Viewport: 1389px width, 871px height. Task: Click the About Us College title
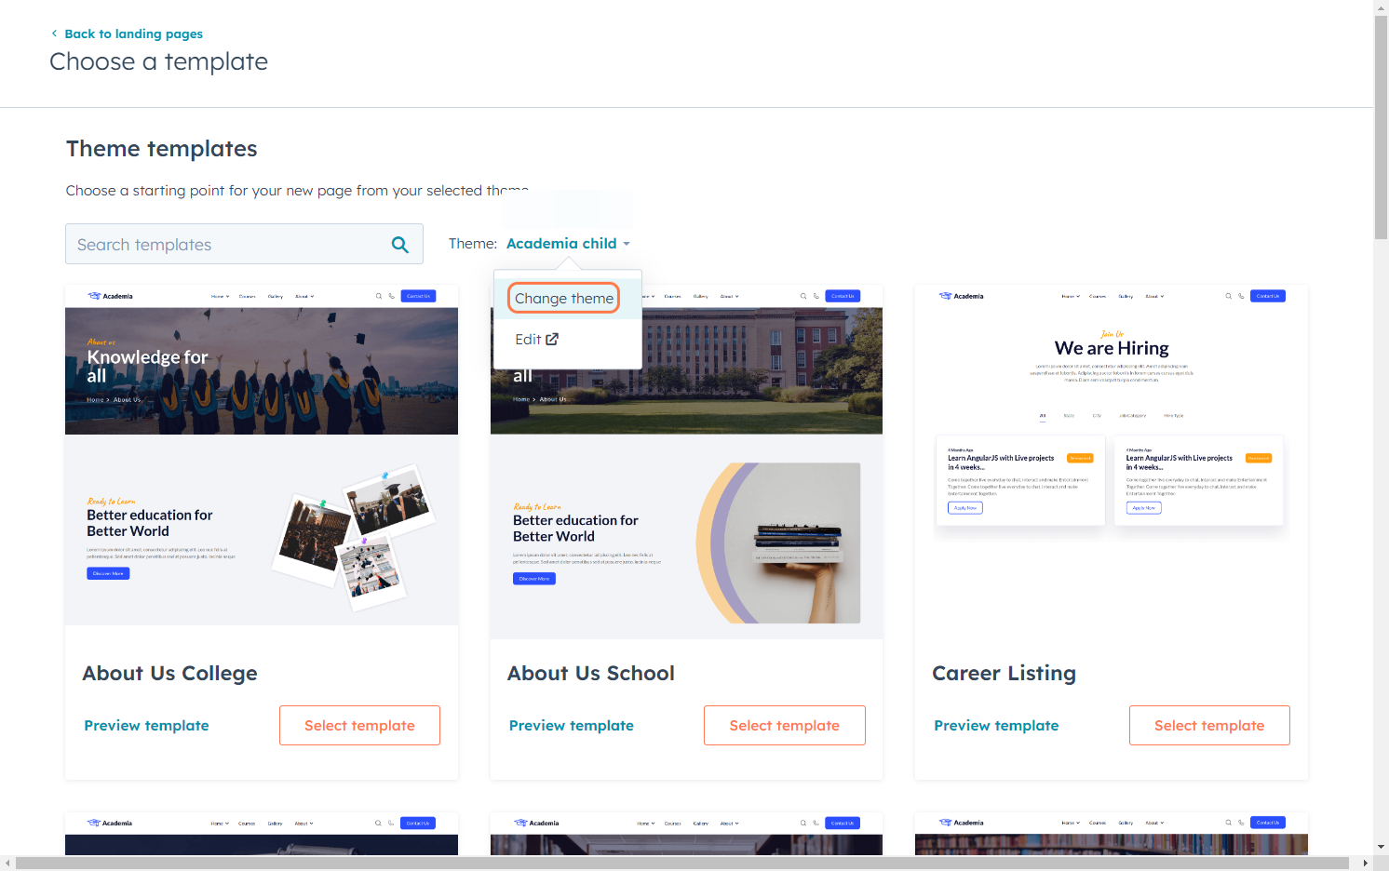(x=169, y=674)
